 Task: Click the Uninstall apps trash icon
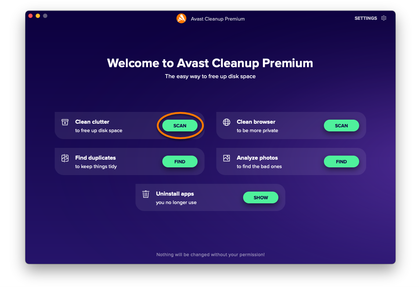click(146, 194)
